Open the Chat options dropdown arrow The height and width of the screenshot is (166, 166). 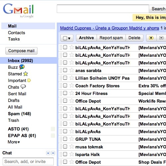(48, 153)
